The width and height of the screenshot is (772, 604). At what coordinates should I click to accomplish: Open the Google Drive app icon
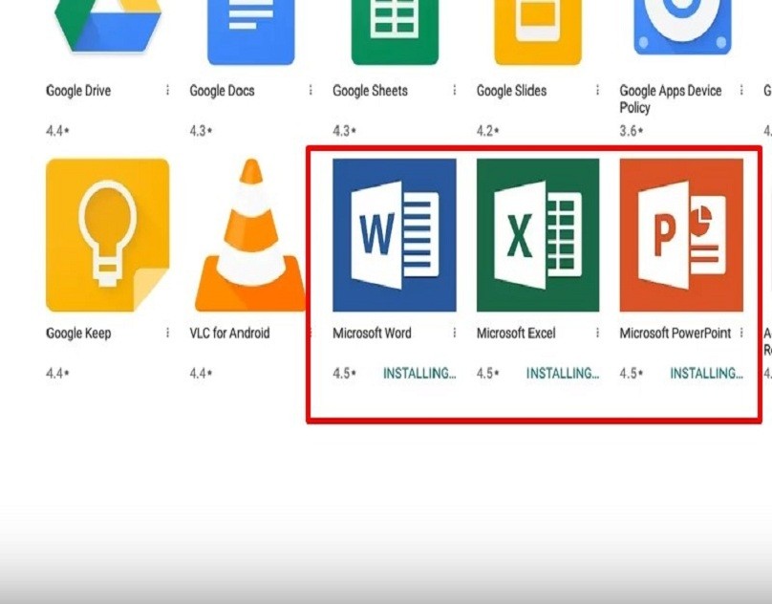pyautogui.click(x=107, y=26)
